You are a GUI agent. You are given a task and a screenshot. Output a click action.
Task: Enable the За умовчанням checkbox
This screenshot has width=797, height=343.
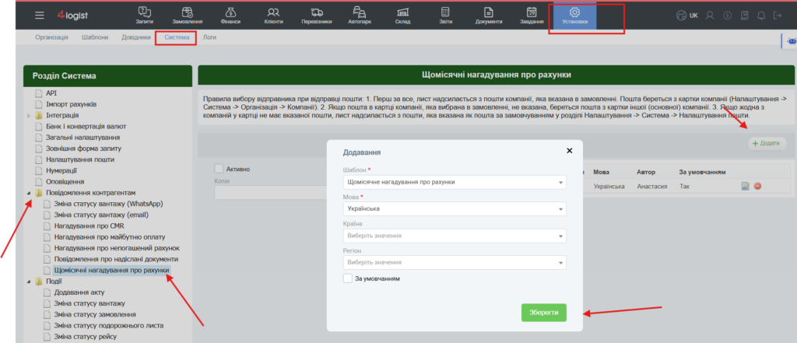348,278
